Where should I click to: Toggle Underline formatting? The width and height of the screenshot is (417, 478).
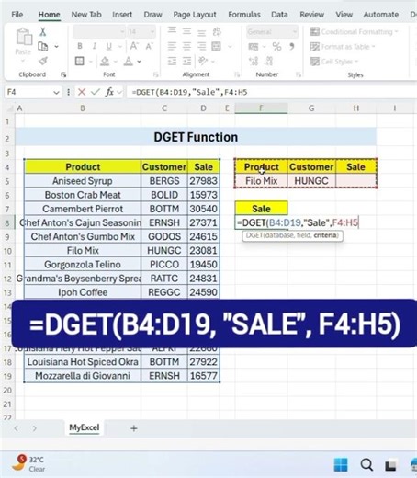click(108, 46)
